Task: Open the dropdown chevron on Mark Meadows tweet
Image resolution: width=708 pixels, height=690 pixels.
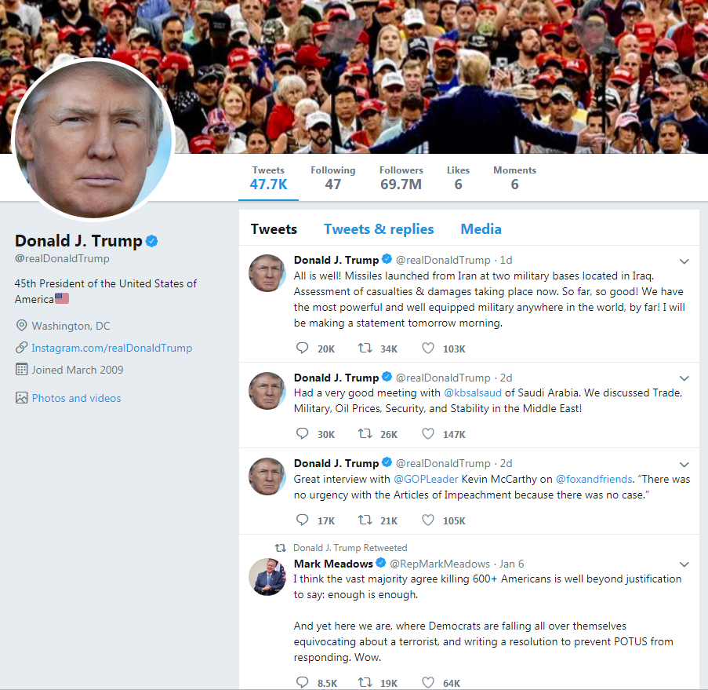Action: coord(684,564)
